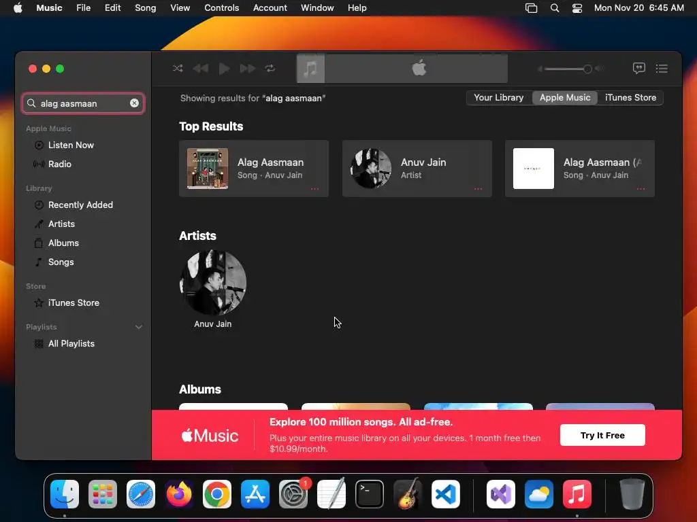Open Finder from the Dock
The height and width of the screenshot is (522, 697).
pos(65,494)
